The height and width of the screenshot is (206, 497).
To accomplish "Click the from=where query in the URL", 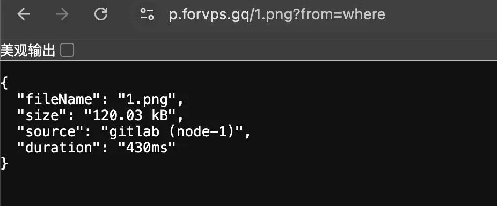I will [343, 14].
